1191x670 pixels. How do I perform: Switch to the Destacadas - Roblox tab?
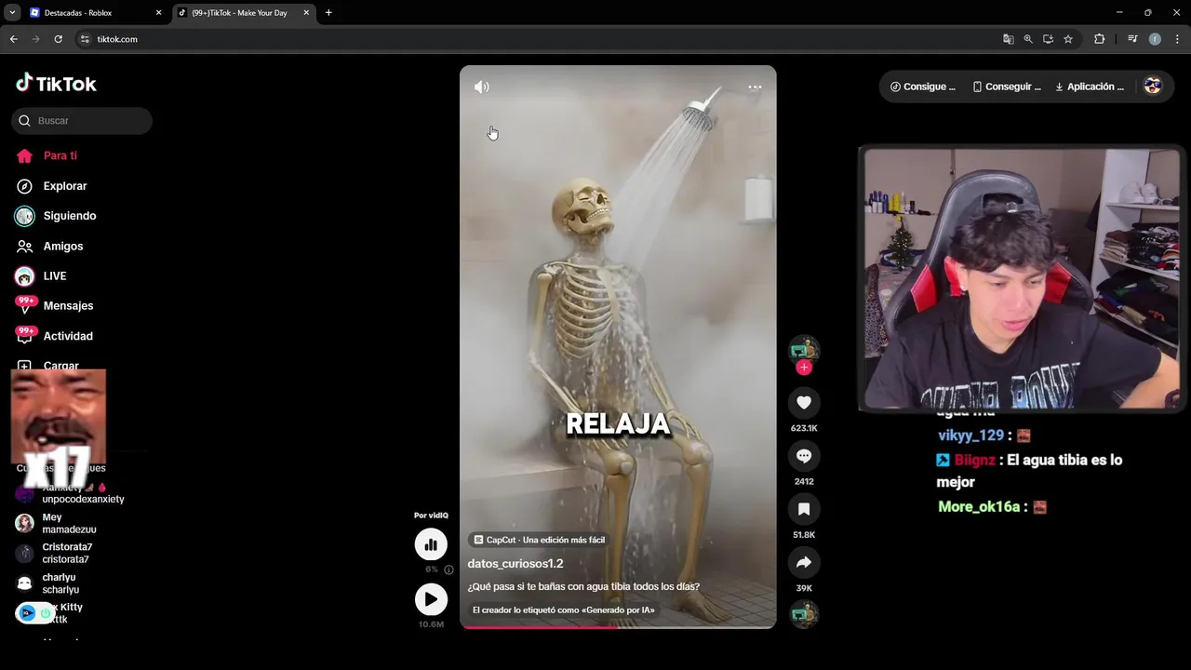[94, 13]
